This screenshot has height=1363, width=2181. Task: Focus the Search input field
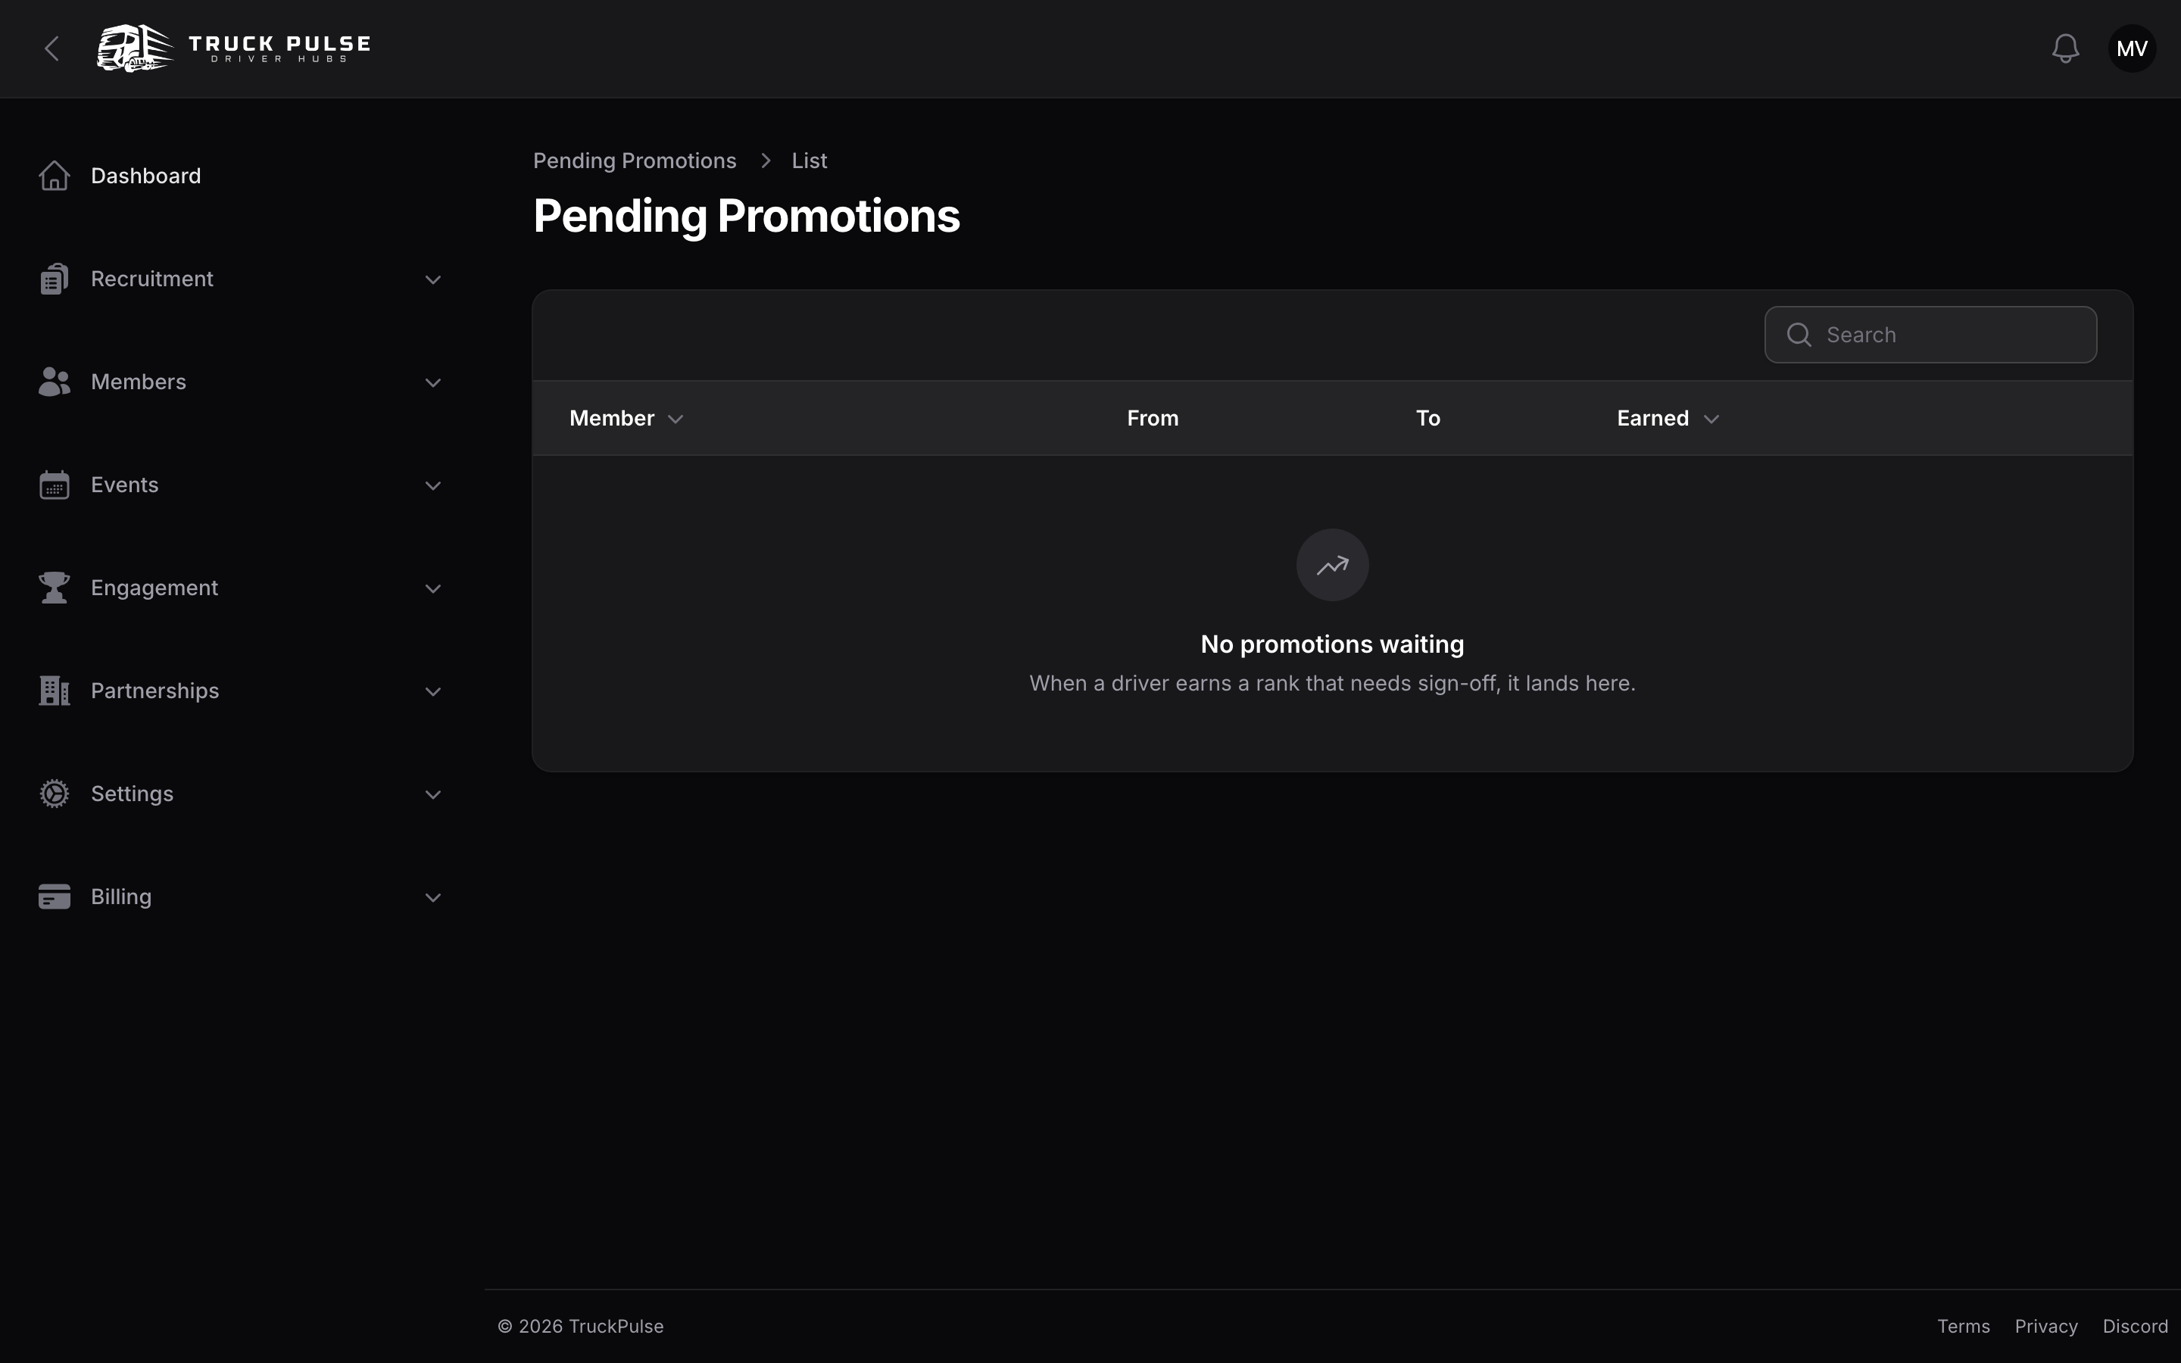click(x=1930, y=335)
